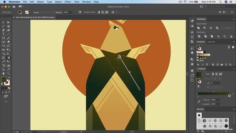
Task: Pick the gradient panel eyedropper
Action: [x=199, y=102]
